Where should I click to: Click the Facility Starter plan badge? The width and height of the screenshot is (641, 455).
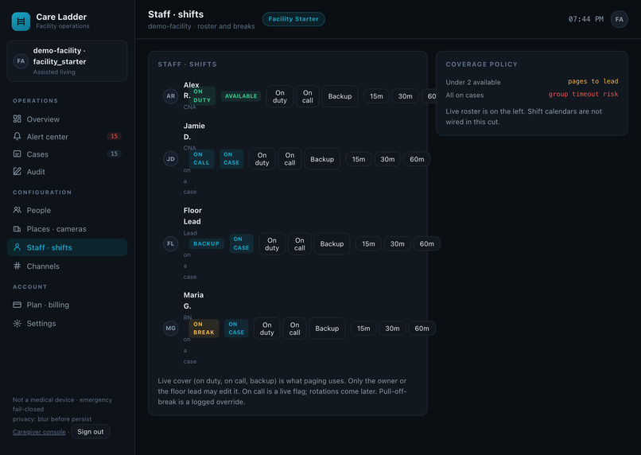[x=293, y=19]
